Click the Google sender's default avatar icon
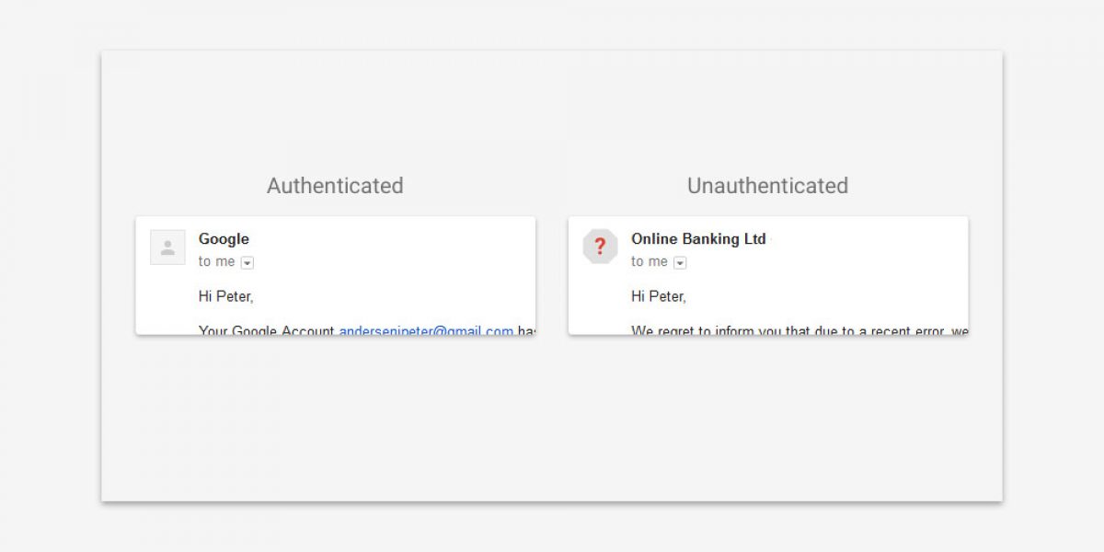Image resolution: width=1104 pixels, height=552 pixels. 167,247
